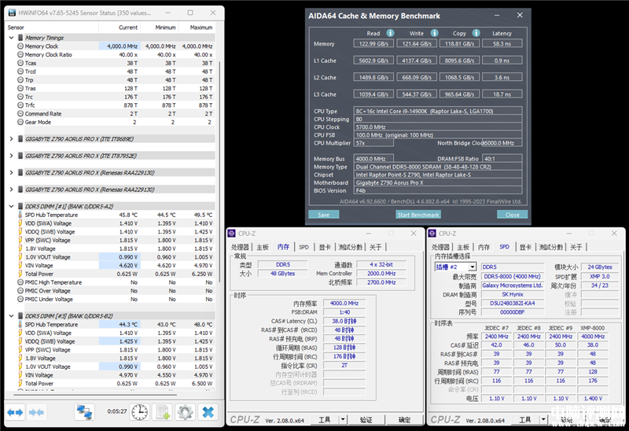Click the blue X icon in HWiNFO toolbar
Viewport: 629px width, 431px height.
[x=208, y=412]
